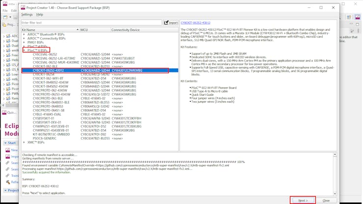Click the Enter filter text field
This screenshot has width=363, height=204.
(91, 23)
